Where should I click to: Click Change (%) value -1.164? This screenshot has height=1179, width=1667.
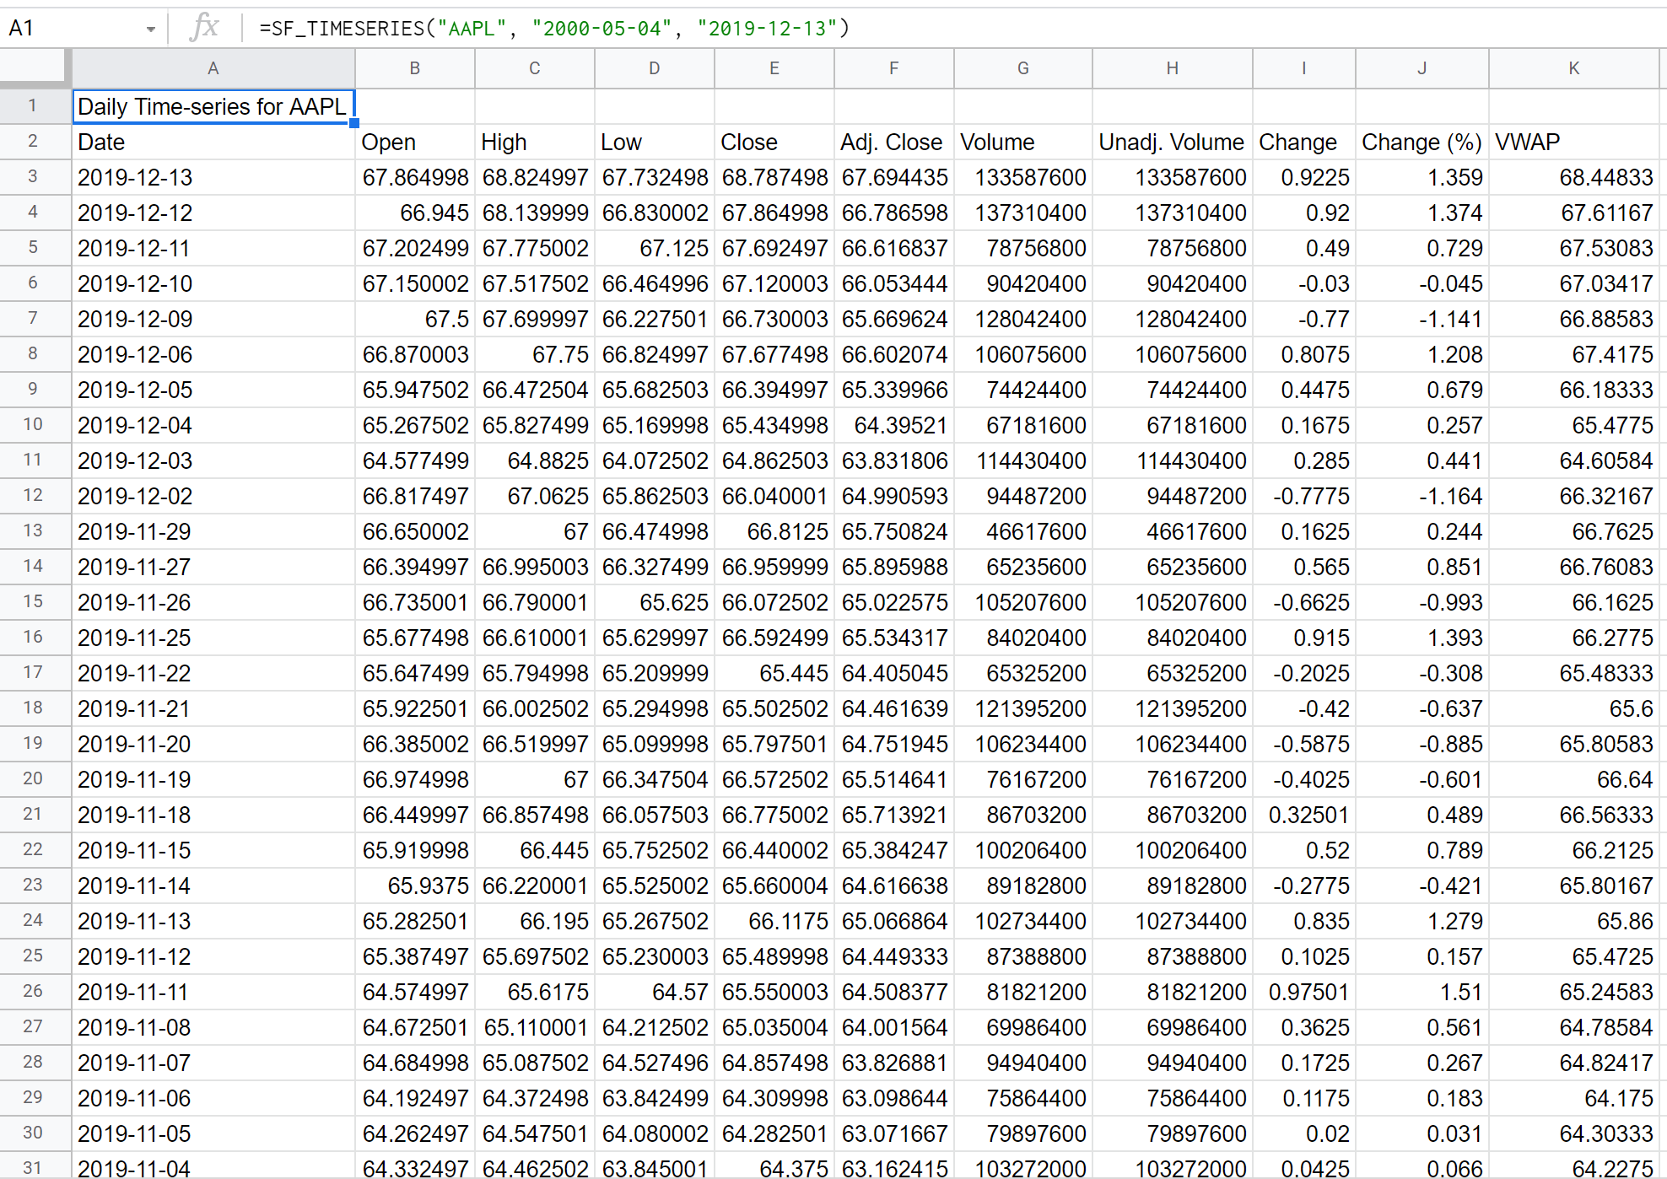(1422, 497)
